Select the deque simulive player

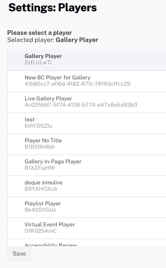click(87, 187)
